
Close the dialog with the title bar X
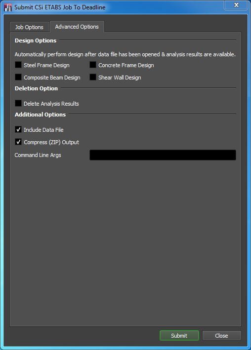236,5
